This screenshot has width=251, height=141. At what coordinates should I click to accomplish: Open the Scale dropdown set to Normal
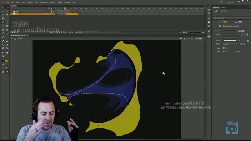pyautogui.click(x=230, y=44)
